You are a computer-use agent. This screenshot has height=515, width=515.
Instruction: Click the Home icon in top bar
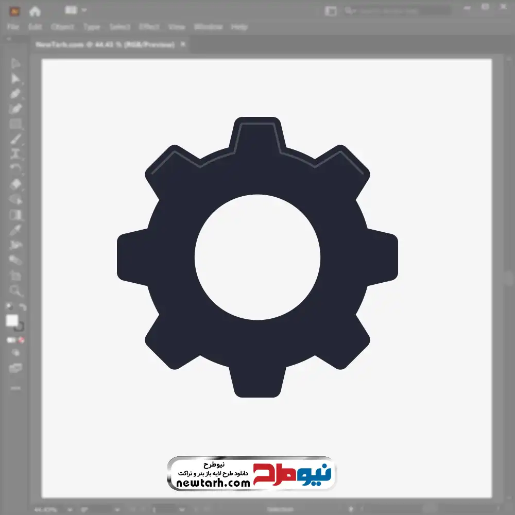35,11
